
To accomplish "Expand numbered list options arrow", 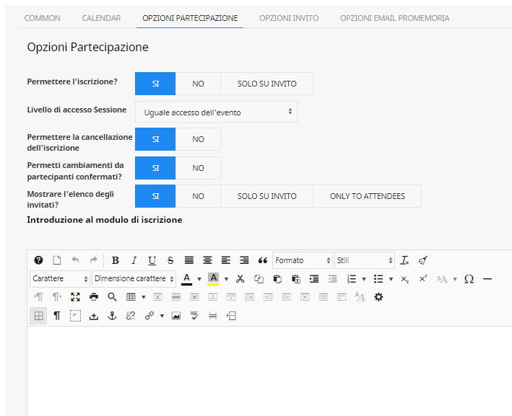I will point(364,279).
